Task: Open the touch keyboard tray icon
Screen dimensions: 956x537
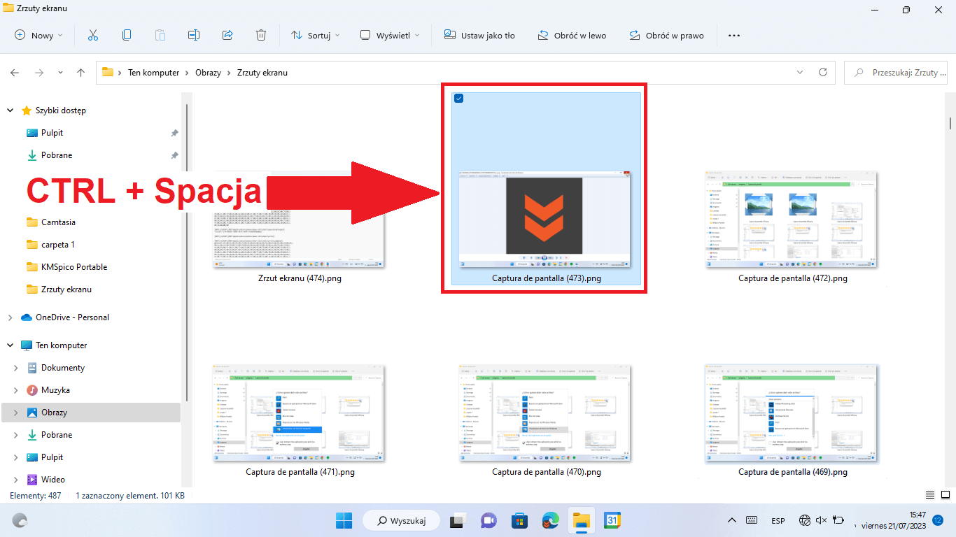Action: pyautogui.click(x=752, y=520)
